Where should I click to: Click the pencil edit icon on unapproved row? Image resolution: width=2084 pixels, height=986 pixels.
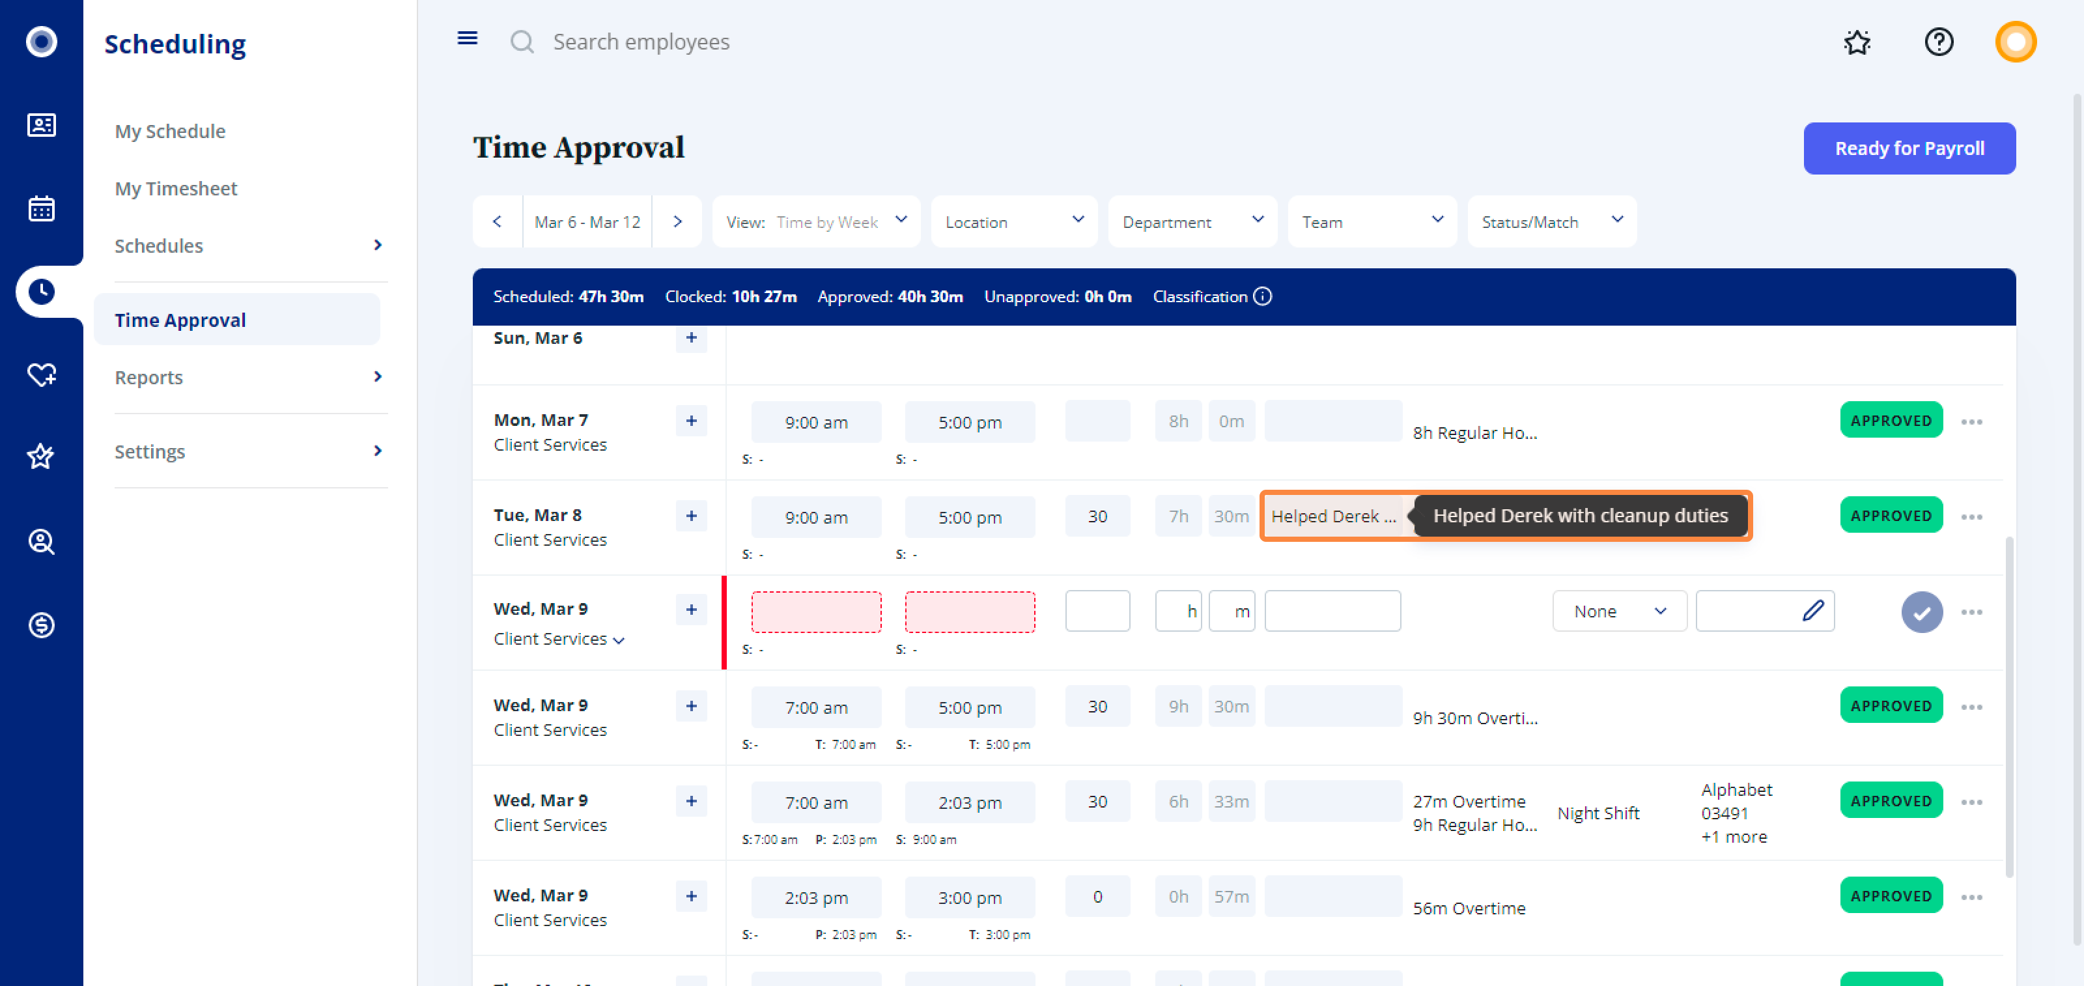[x=1813, y=611]
